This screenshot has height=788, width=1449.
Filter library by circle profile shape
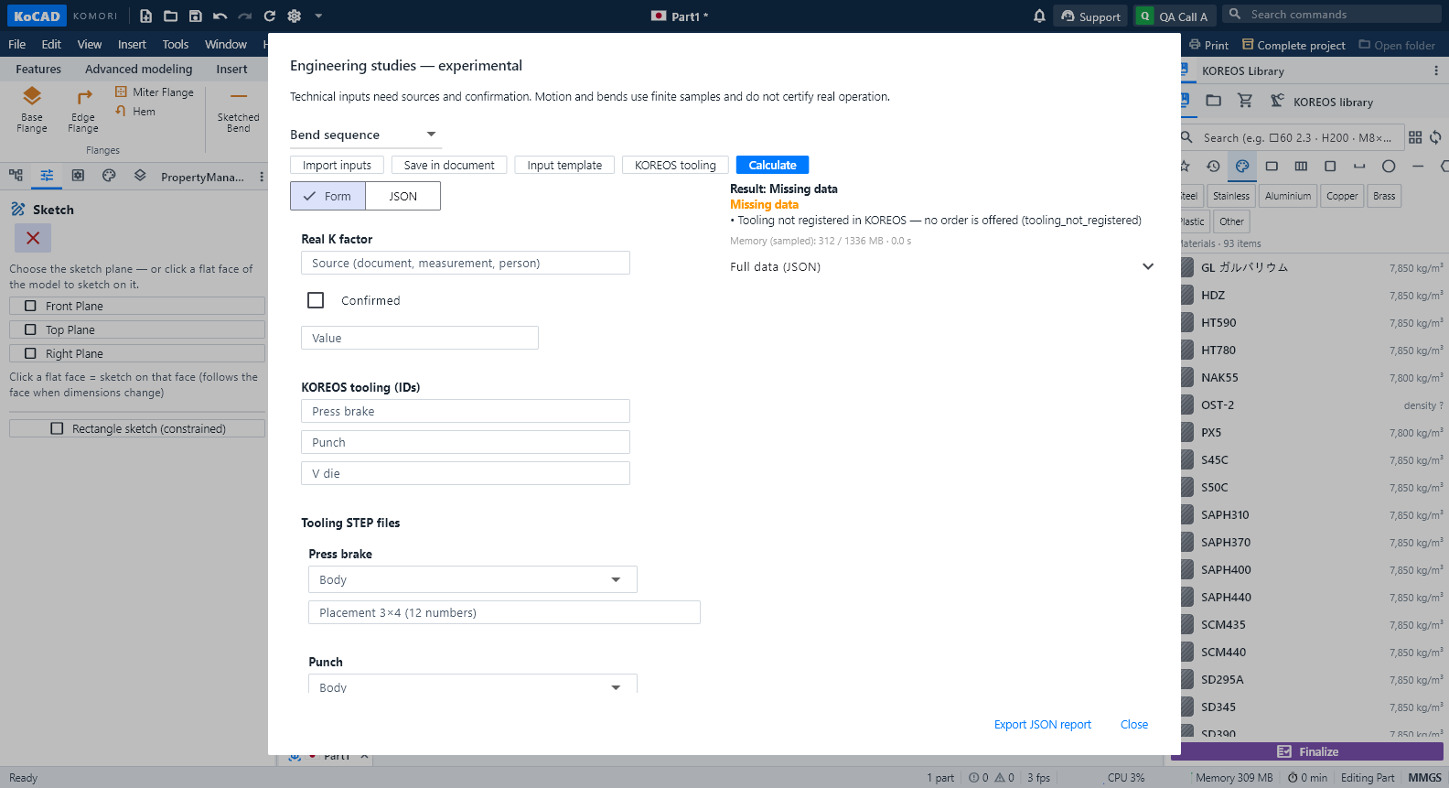click(x=1389, y=166)
